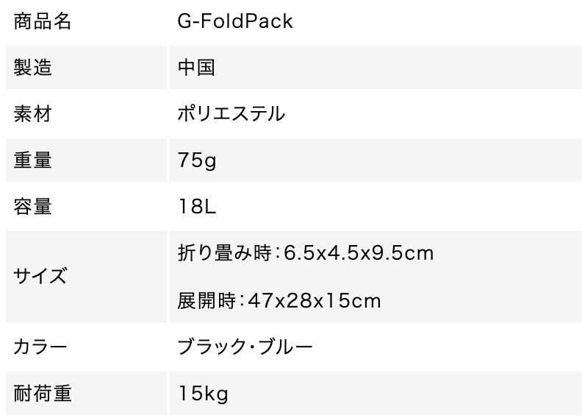The image size is (582, 418).
Task: Click the サイズ label cell
Action: (x=40, y=277)
